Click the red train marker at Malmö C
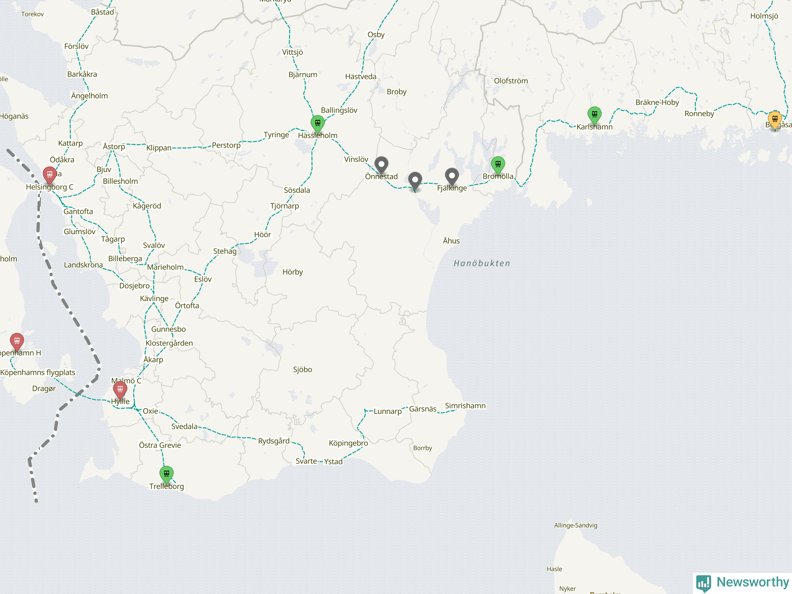This screenshot has width=792, height=594. click(x=120, y=390)
